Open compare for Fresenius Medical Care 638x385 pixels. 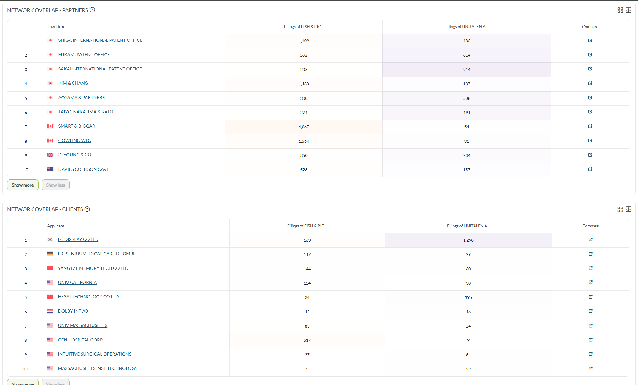click(591, 254)
